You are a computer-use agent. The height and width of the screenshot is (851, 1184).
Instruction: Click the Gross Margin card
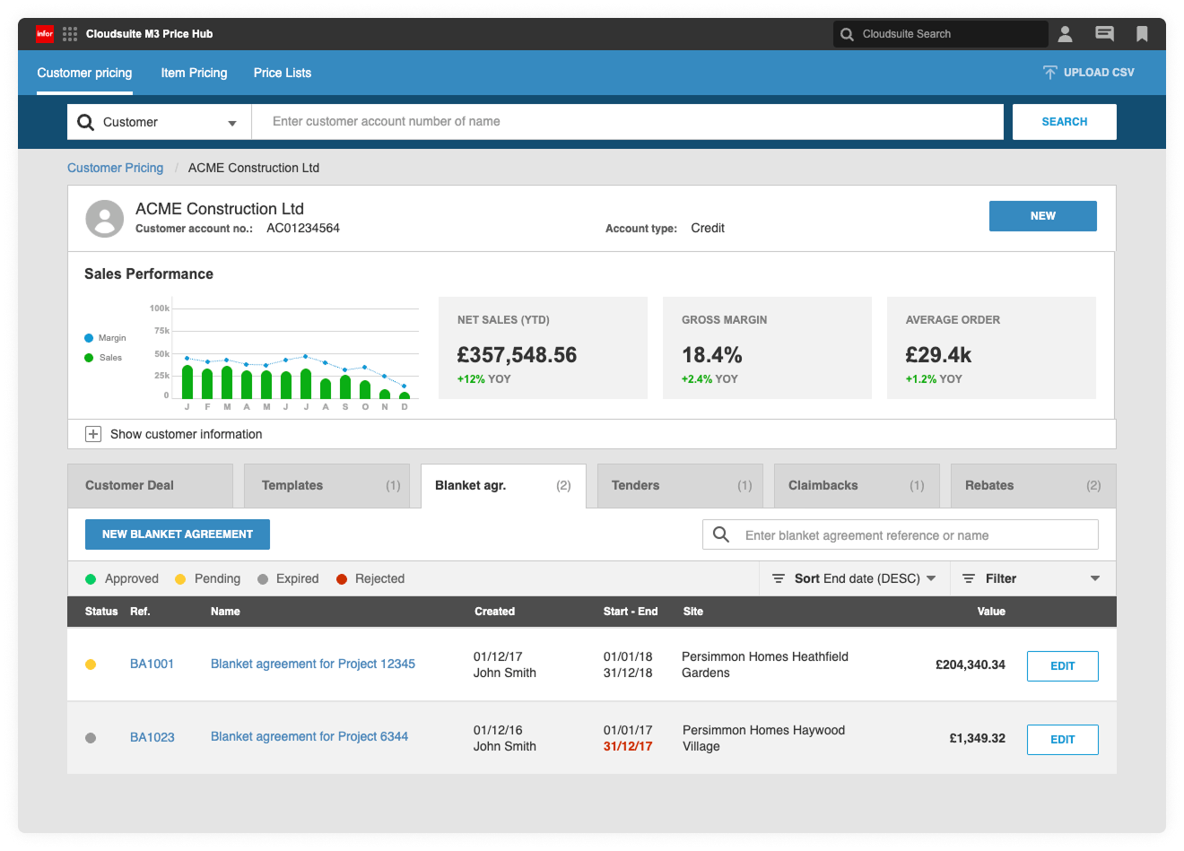(767, 348)
